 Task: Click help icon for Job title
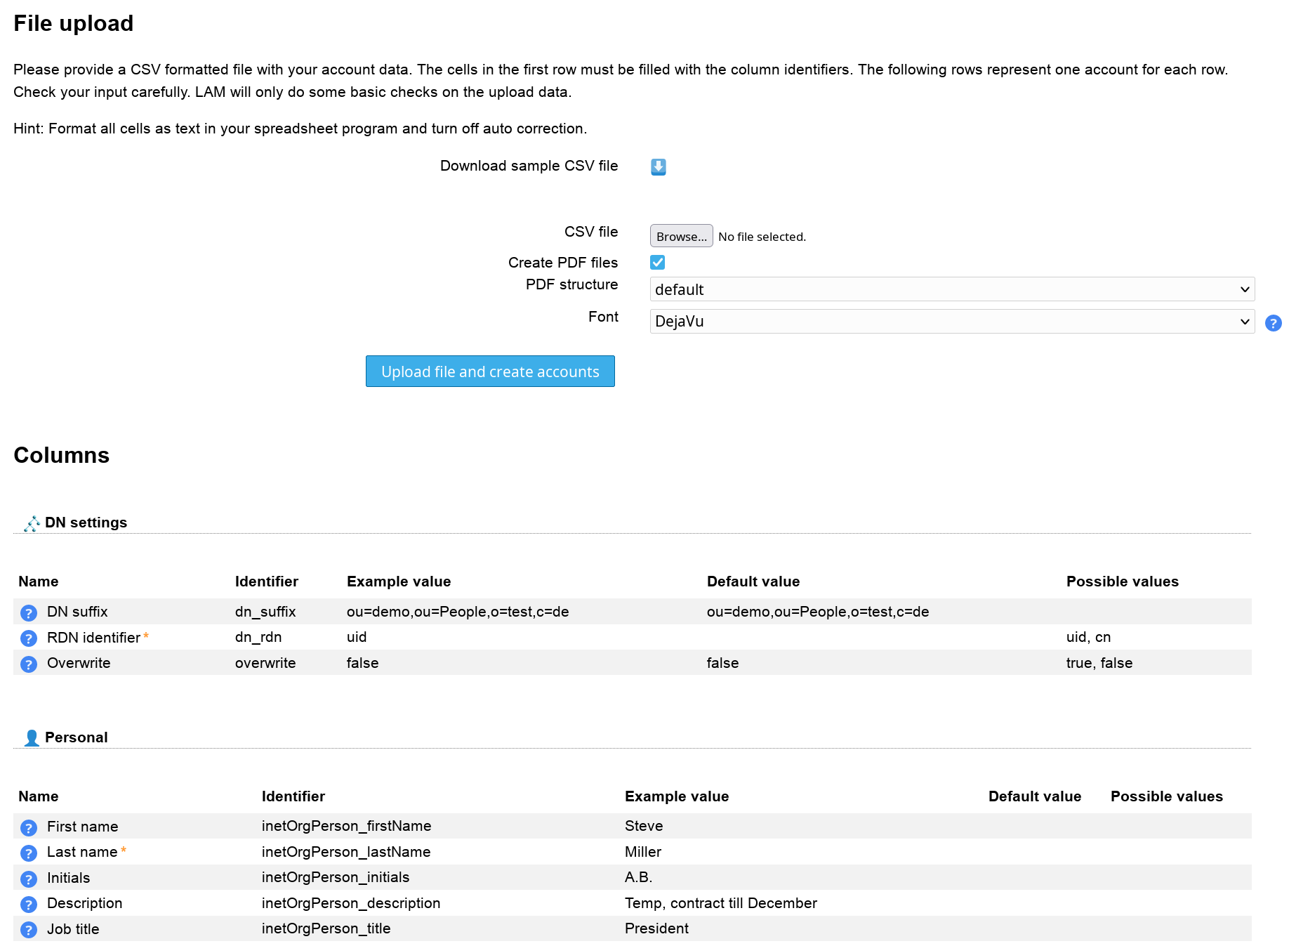(29, 931)
